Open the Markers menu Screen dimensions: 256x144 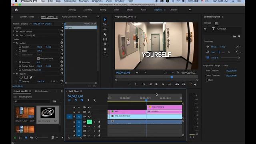click(84, 1)
